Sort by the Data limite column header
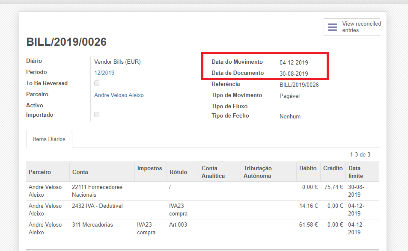 tap(355, 172)
